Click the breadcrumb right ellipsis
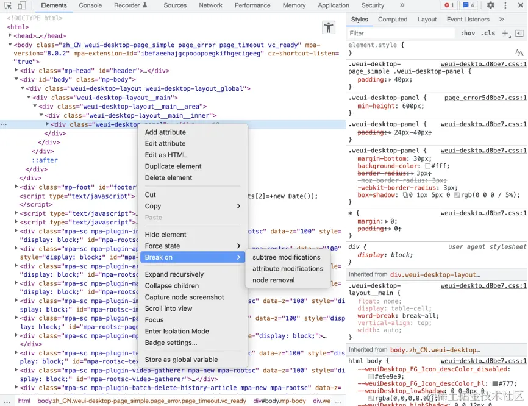The width and height of the screenshot is (528, 406). 338,401
